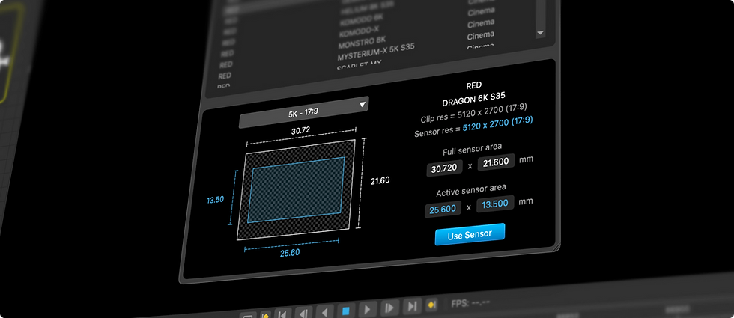This screenshot has height=318, width=734.
Task: Click the Use Sensor button
Action: pos(470,234)
